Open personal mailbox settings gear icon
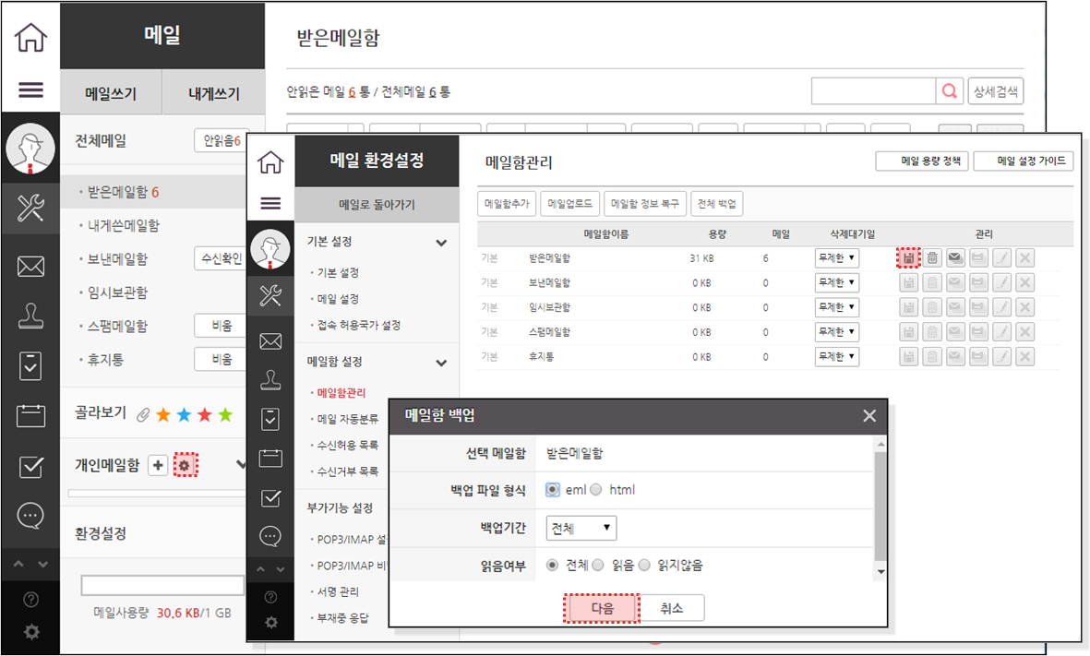This screenshot has width=1090, height=656. click(185, 466)
